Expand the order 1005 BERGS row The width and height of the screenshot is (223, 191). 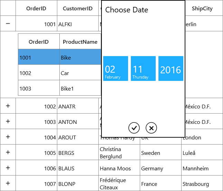pos(8,152)
